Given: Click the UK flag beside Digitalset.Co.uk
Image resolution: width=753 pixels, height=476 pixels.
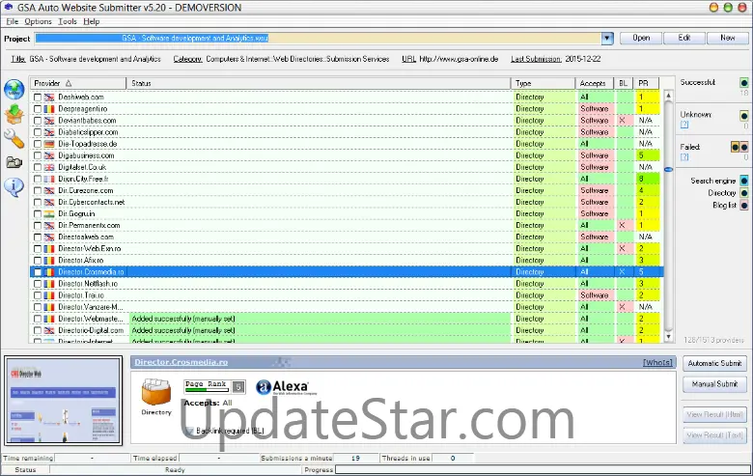Looking at the screenshot, I should tap(49, 167).
